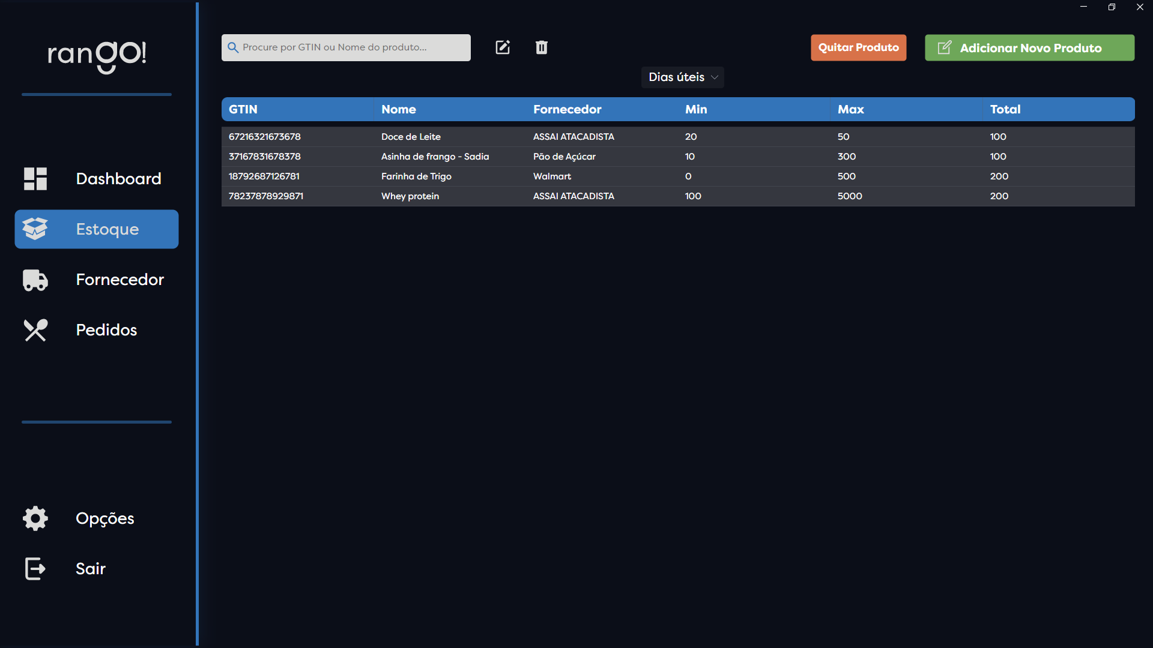The height and width of the screenshot is (648, 1153).
Task: Click the trash delete icon
Action: [x=541, y=47]
